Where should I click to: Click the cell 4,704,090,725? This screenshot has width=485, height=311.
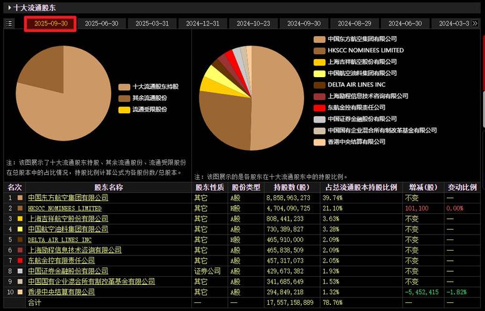(x=288, y=208)
